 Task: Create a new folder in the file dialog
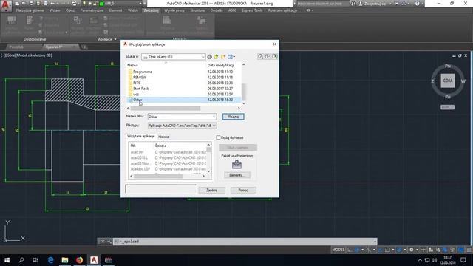(223, 57)
